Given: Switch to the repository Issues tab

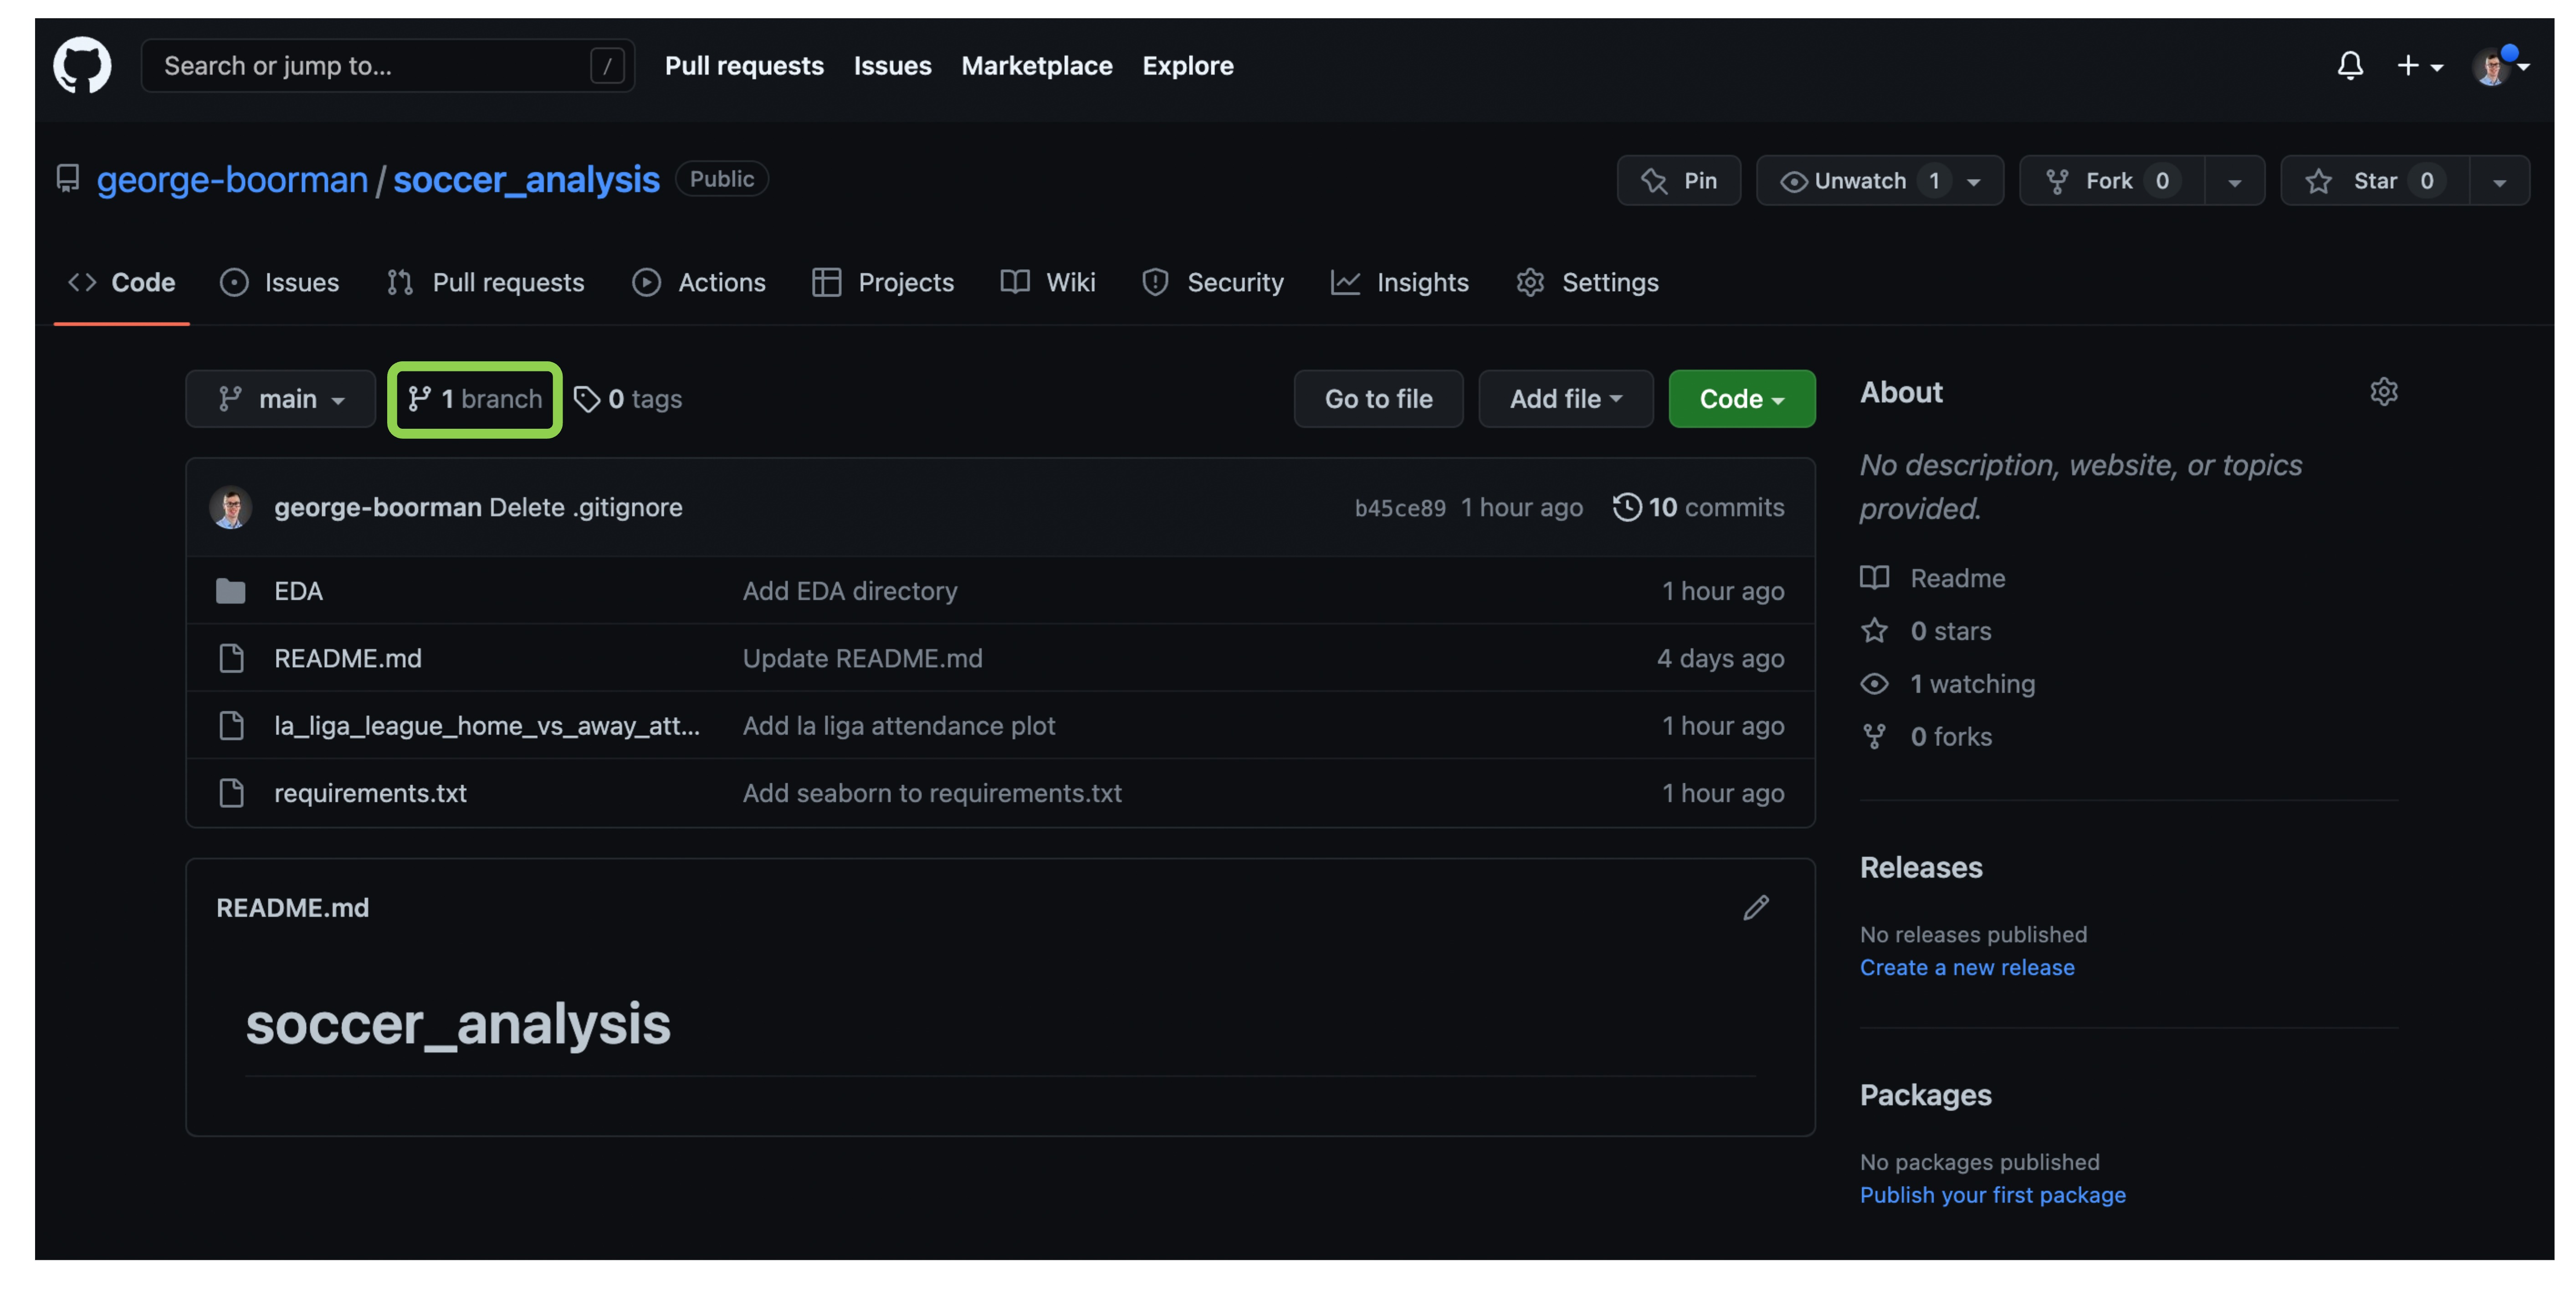Looking at the screenshot, I should coord(280,282).
